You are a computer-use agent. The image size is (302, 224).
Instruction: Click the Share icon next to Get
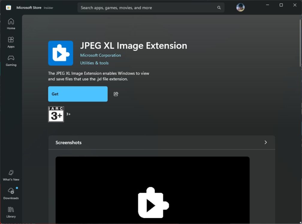116,94
